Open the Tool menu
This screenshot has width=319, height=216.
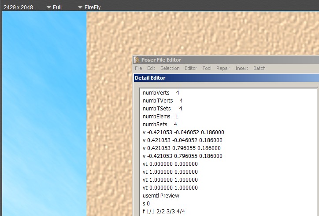207,68
